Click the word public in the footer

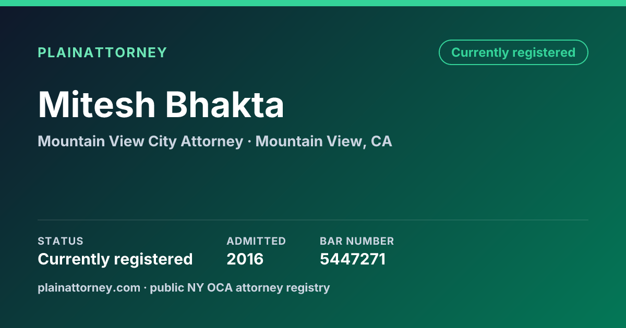167,288
